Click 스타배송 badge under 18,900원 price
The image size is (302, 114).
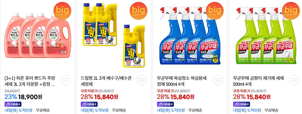coord(13,104)
